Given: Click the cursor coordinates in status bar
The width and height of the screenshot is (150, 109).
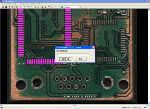Looking at the screenshot, I should (x=131, y=108).
